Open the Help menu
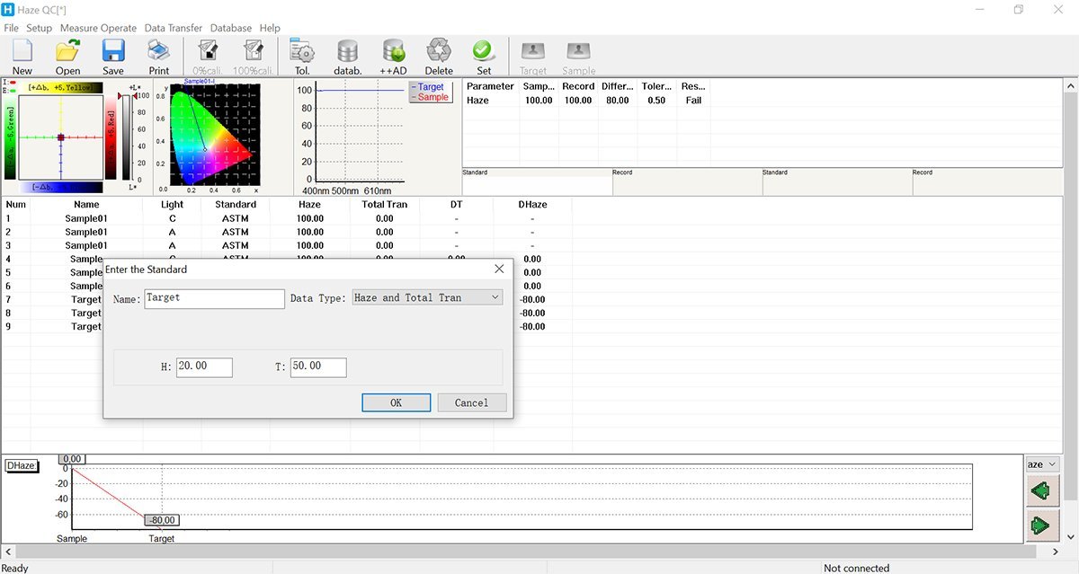Image resolution: width=1079 pixels, height=574 pixels. pyautogui.click(x=270, y=28)
